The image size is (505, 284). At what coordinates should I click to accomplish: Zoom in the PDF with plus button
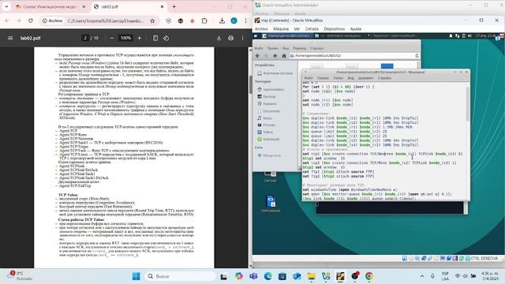click(140, 38)
